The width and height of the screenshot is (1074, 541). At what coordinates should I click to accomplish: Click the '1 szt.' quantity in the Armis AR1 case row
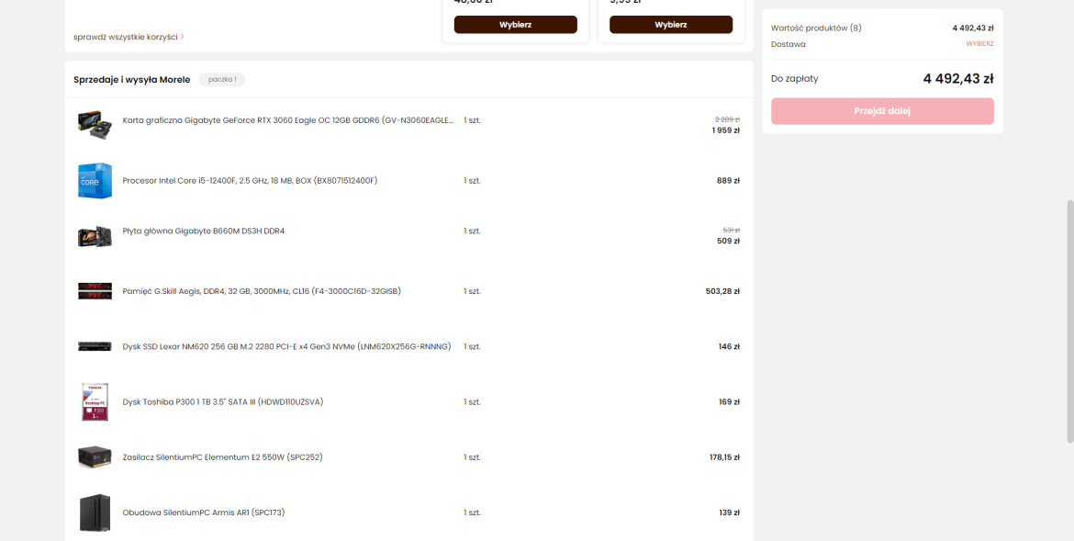coord(472,513)
